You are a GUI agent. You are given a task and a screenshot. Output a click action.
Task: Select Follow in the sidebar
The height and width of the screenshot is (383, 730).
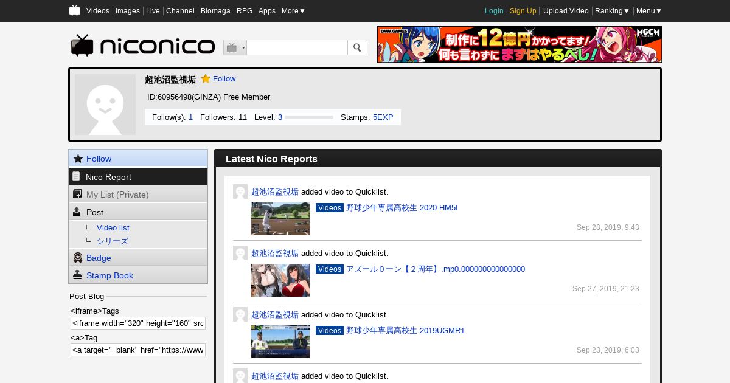pyautogui.click(x=138, y=159)
